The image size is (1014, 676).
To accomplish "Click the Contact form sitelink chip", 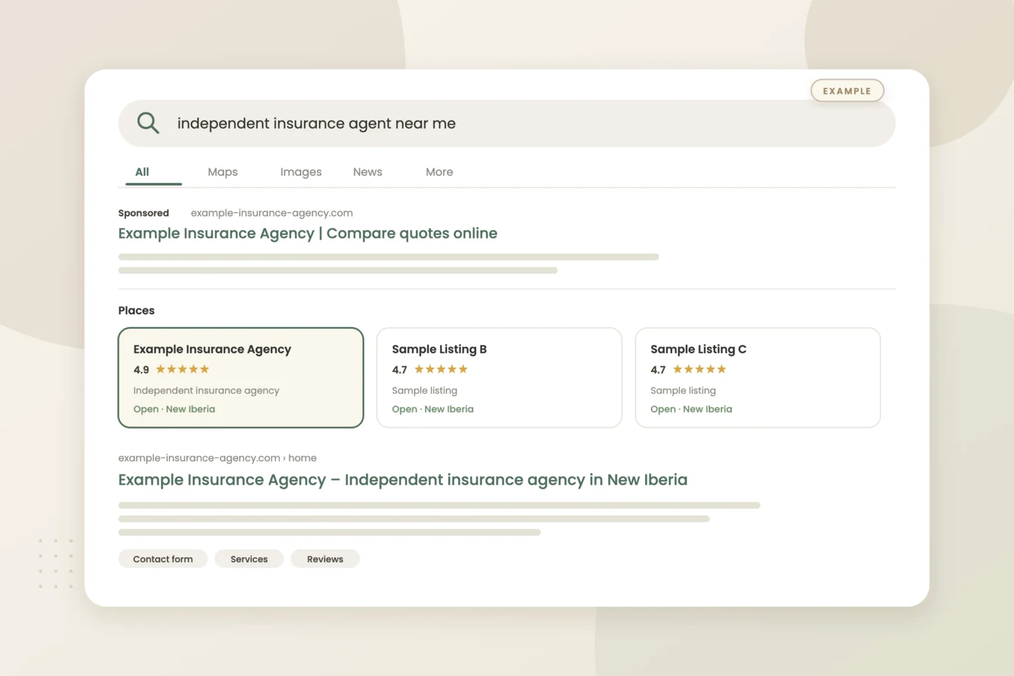I will click(x=163, y=558).
